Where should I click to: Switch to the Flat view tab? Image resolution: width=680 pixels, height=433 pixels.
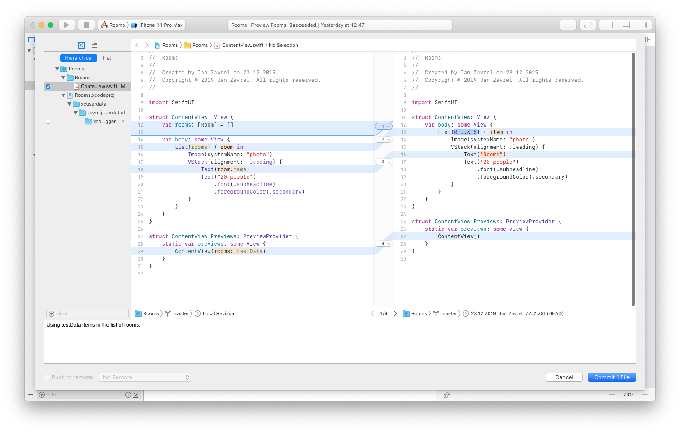pyautogui.click(x=107, y=57)
